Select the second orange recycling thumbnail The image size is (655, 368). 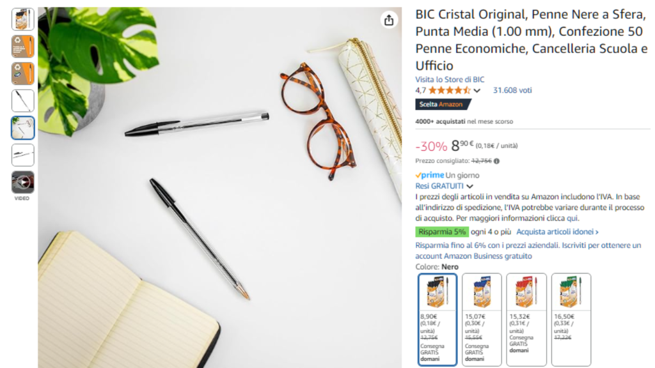[x=22, y=46]
